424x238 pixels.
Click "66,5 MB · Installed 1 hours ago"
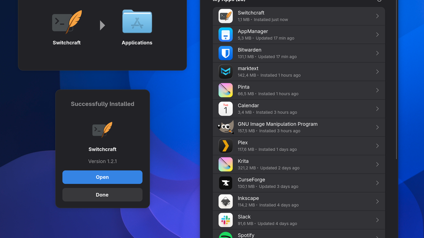point(268,94)
